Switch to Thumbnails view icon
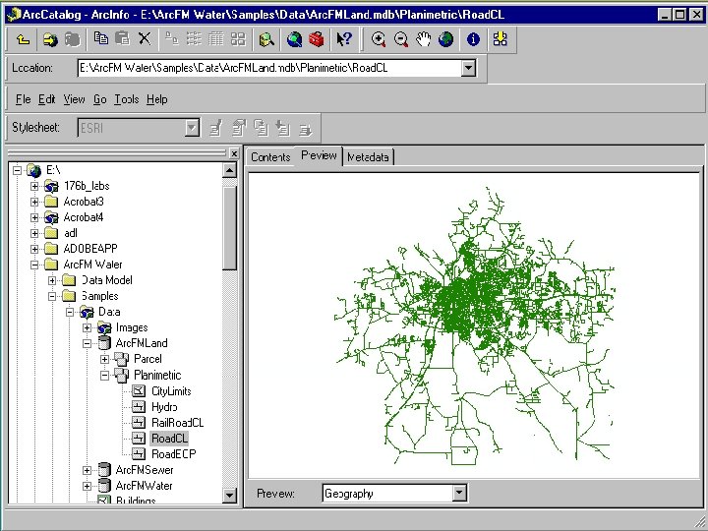Viewport: 708px width, 531px height. 238,39
